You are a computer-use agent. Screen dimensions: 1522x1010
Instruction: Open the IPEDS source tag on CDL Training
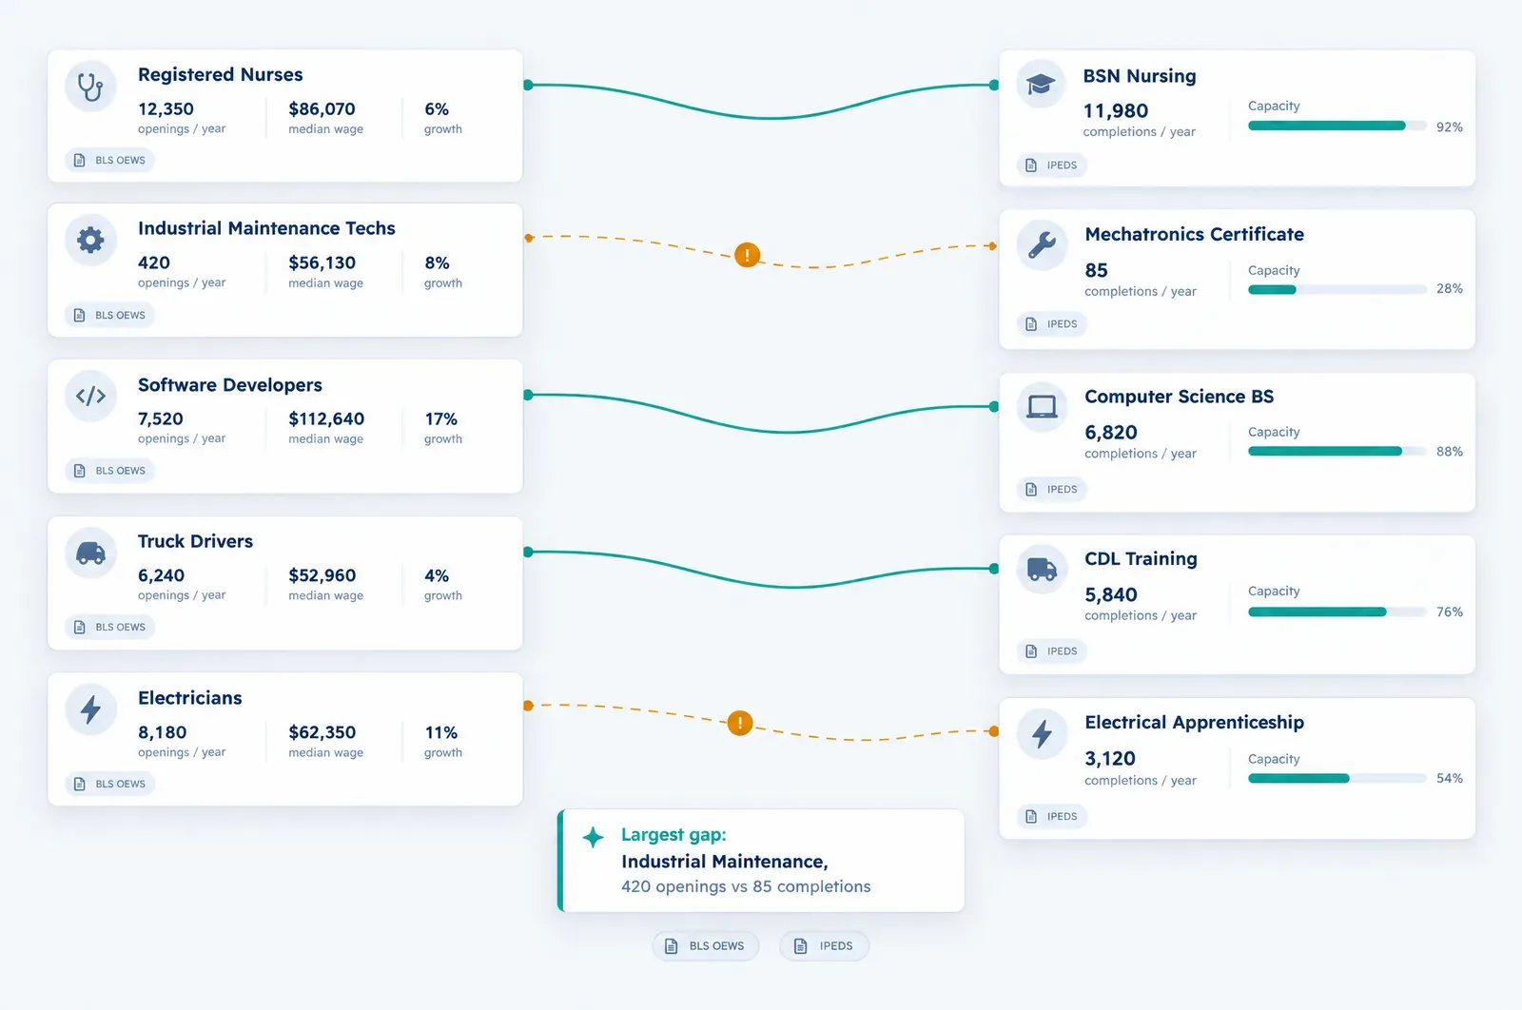pos(1052,651)
